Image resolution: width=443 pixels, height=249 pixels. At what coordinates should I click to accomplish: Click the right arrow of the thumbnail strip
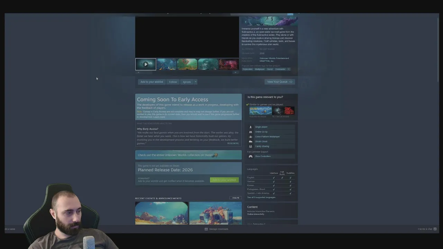pos(236,72)
